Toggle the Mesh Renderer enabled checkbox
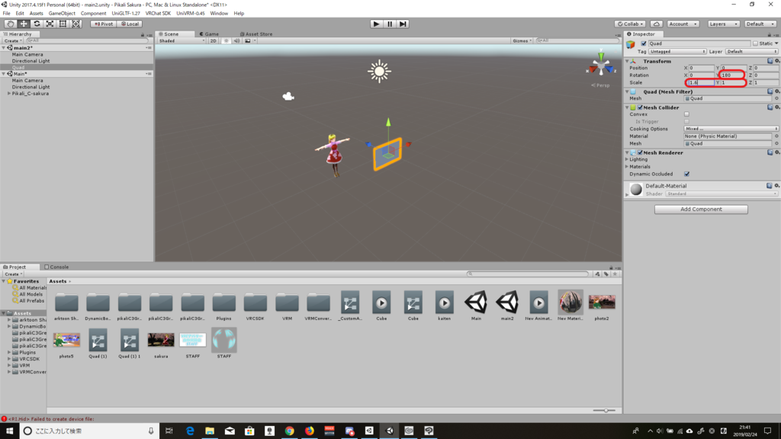This screenshot has height=439, width=781. pos(640,152)
